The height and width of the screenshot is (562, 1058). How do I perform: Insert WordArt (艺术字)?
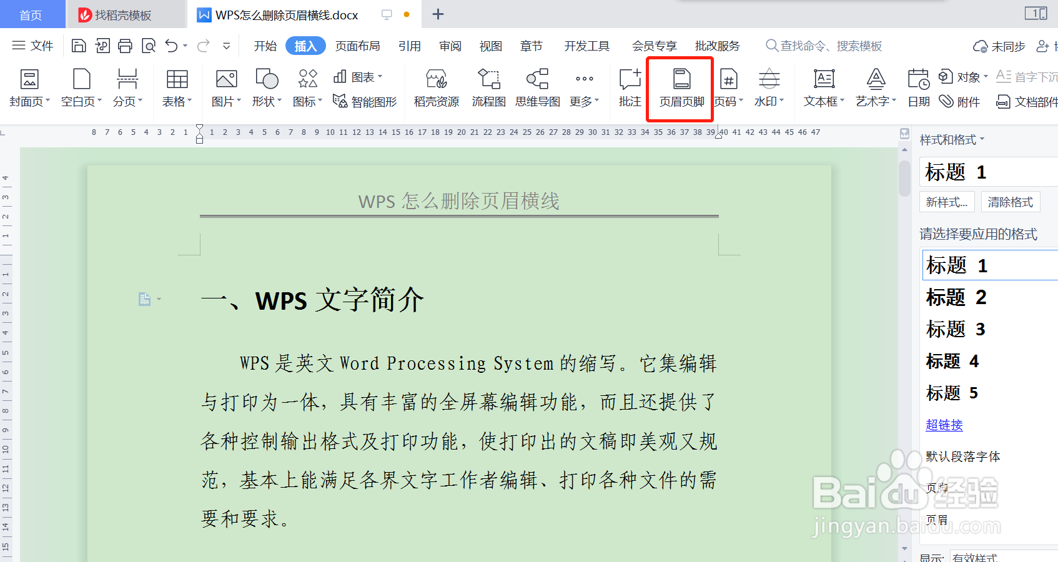pyautogui.click(x=876, y=88)
